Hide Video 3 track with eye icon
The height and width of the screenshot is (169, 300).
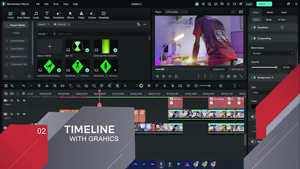(24, 114)
